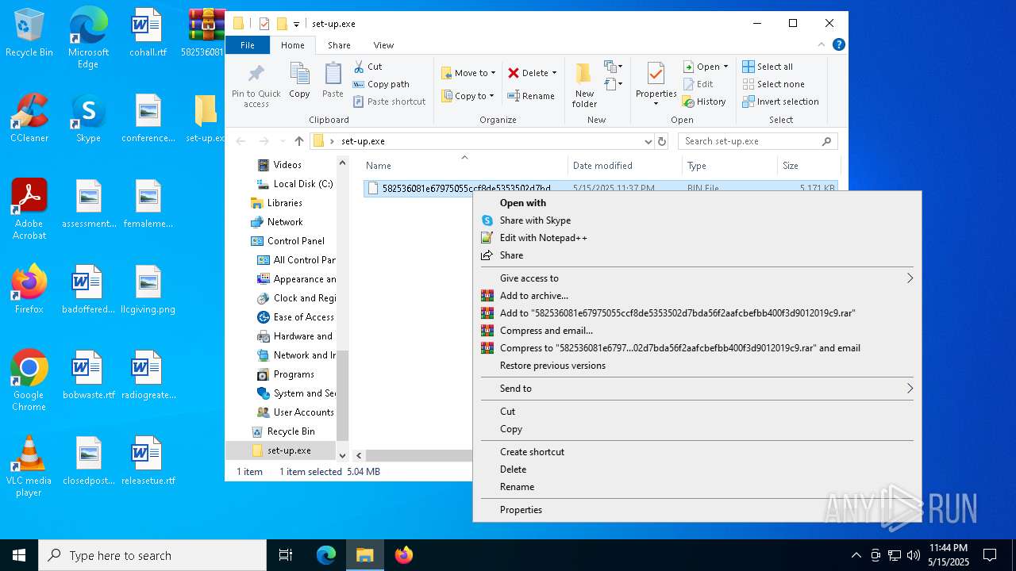Open Skype desktop shortcut
Image resolution: width=1016 pixels, height=571 pixels.
(x=88, y=119)
